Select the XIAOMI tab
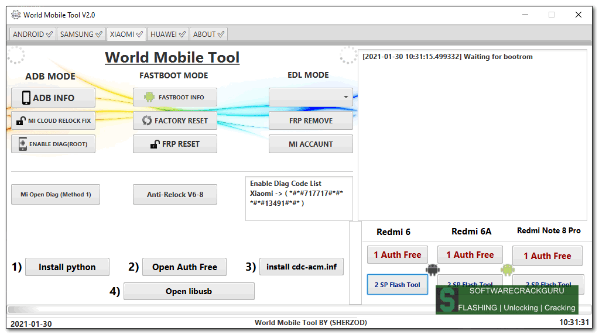599x335 pixels. click(126, 34)
